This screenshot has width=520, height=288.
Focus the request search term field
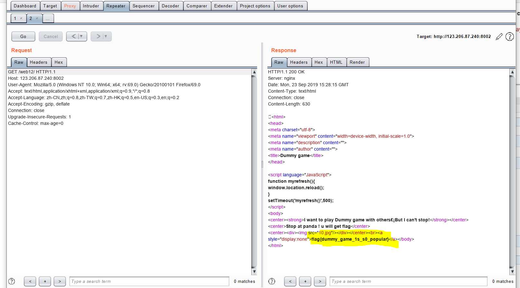(149, 281)
